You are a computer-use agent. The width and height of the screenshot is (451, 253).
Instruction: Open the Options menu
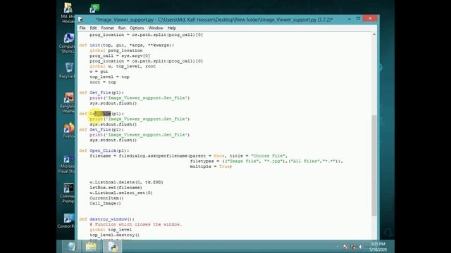[137, 28]
